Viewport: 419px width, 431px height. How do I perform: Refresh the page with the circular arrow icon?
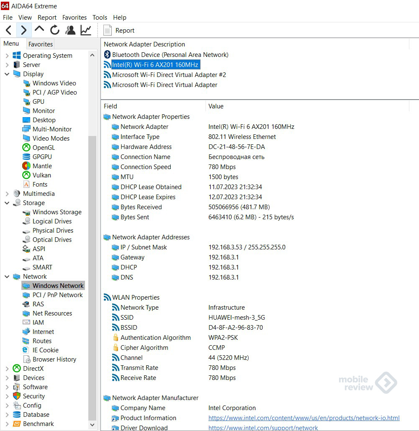point(55,30)
